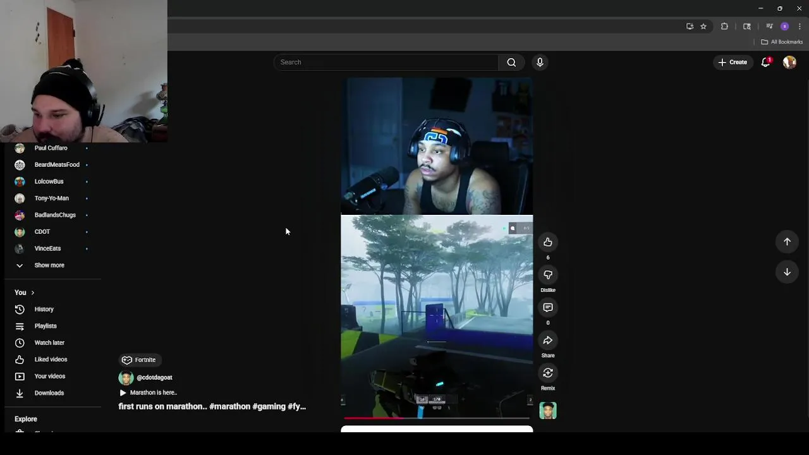The image size is (809, 455).
Task: Open the cdotdagoat avatar by the handle
Action: 126,378
